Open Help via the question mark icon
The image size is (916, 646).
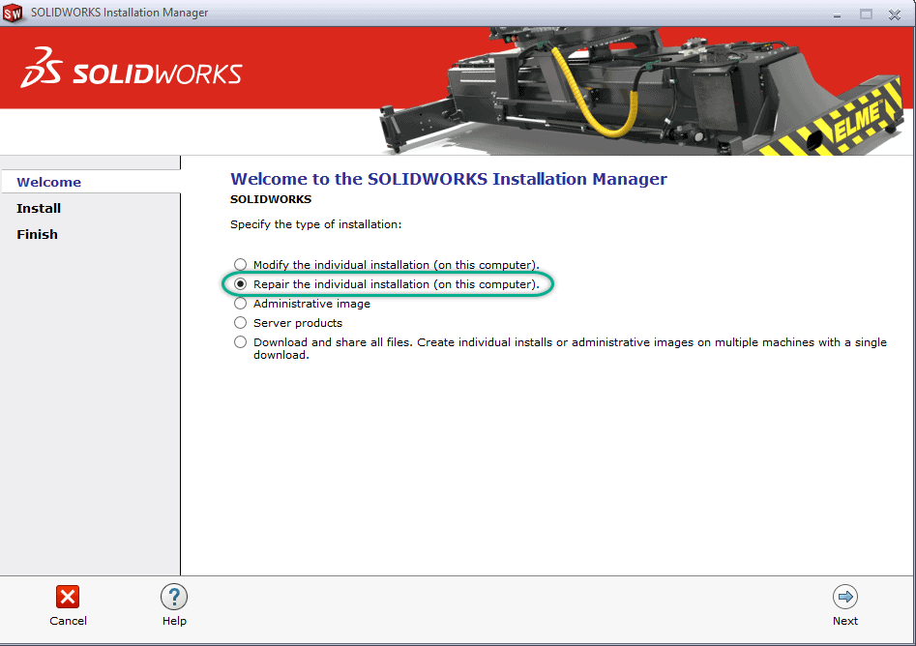point(174,597)
